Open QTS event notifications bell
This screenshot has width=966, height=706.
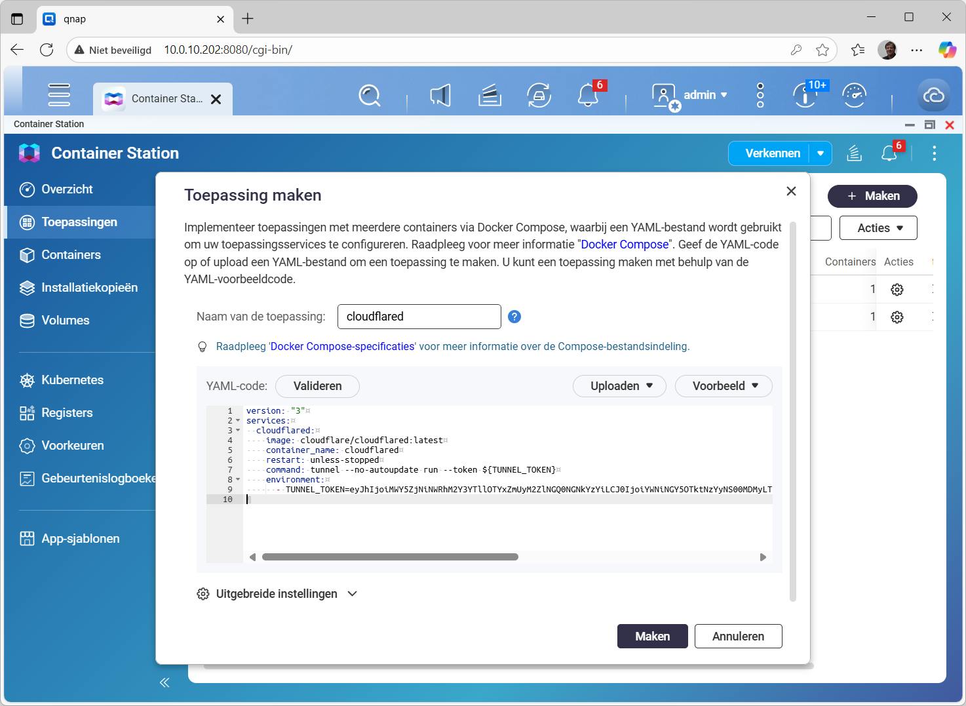pyautogui.click(x=588, y=96)
